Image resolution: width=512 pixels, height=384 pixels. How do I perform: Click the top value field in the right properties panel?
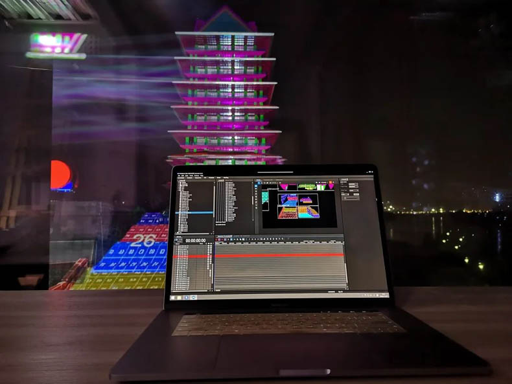click(353, 185)
